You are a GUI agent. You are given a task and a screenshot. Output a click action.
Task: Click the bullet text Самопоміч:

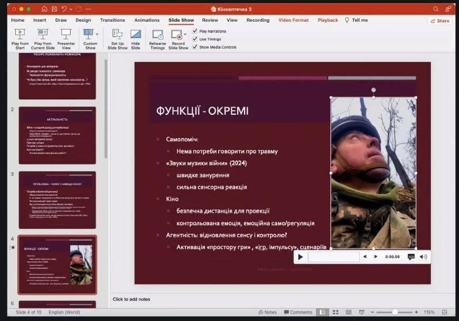point(182,139)
